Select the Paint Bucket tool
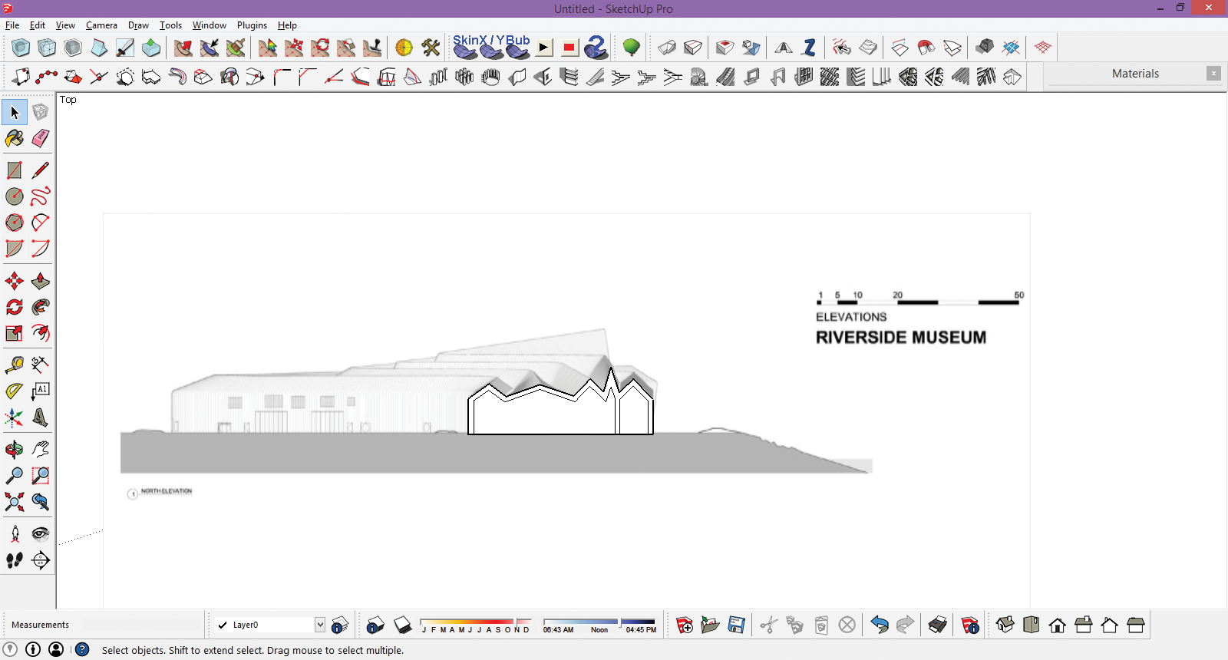Image resolution: width=1228 pixels, height=660 pixels. (x=15, y=138)
